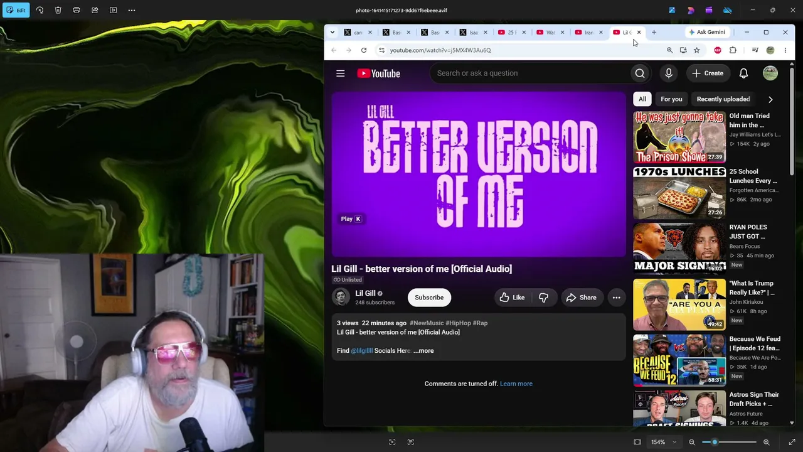
Task: Open the 'Learn more' comments link
Action: point(516,384)
